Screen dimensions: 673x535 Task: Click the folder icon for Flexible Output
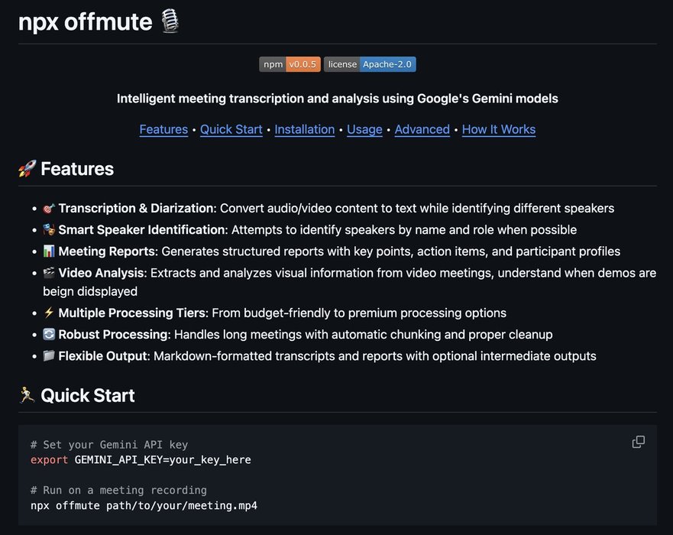click(49, 355)
